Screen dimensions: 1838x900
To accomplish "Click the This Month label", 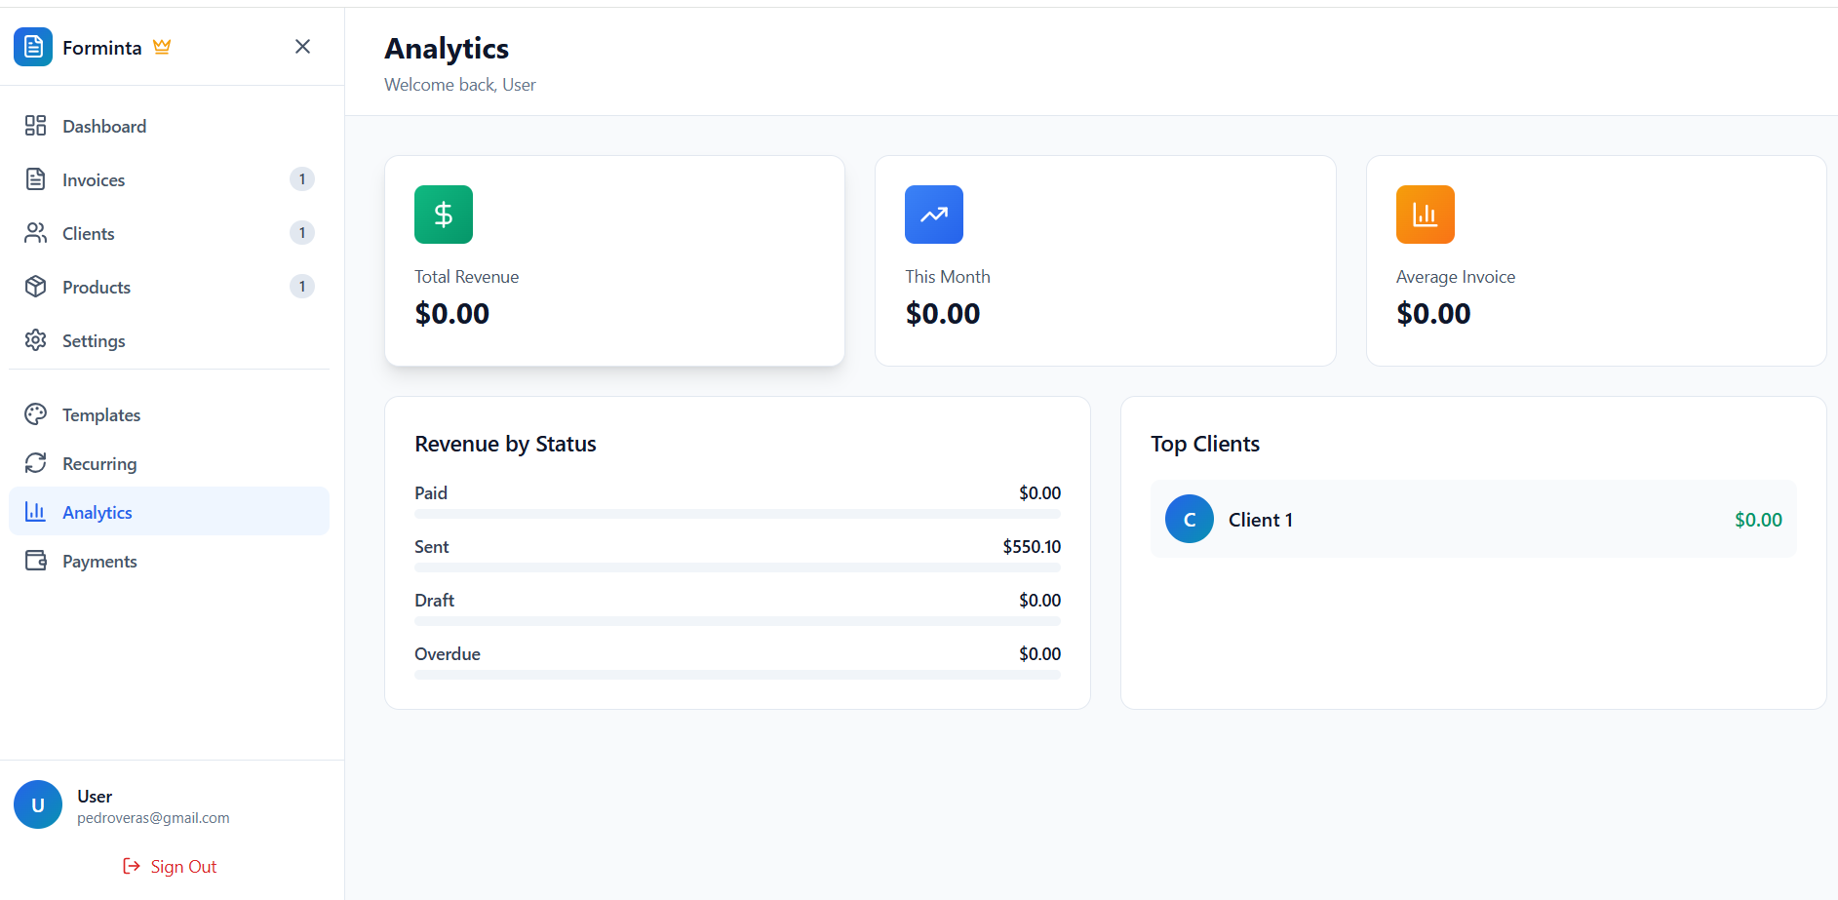I will [x=948, y=277].
